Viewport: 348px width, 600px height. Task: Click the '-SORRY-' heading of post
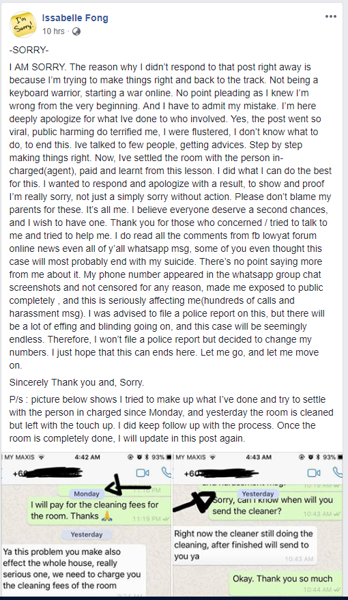point(29,50)
